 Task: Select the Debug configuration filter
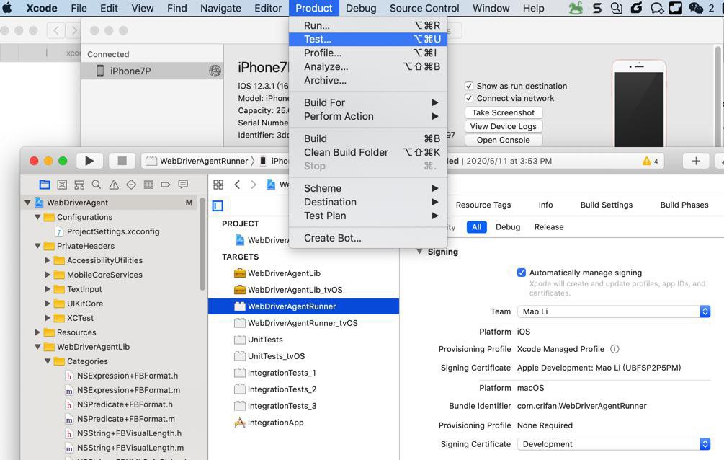(508, 227)
